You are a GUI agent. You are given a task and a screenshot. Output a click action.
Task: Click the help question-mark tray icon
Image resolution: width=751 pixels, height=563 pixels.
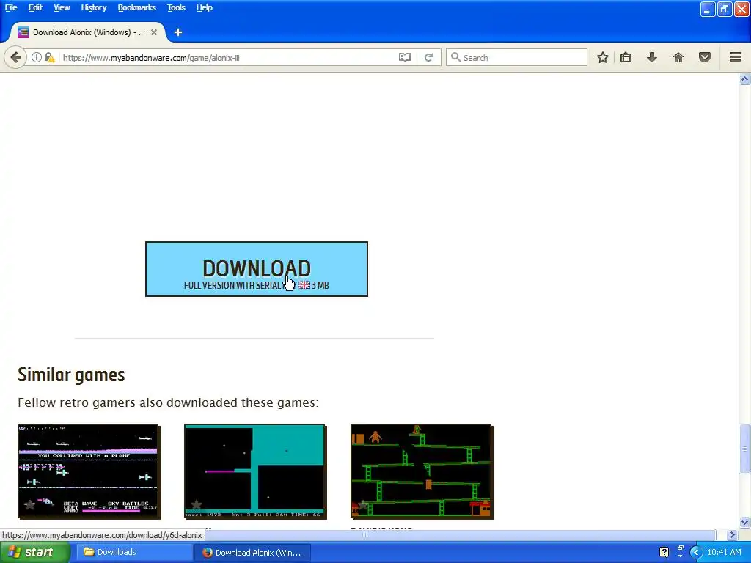point(664,552)
